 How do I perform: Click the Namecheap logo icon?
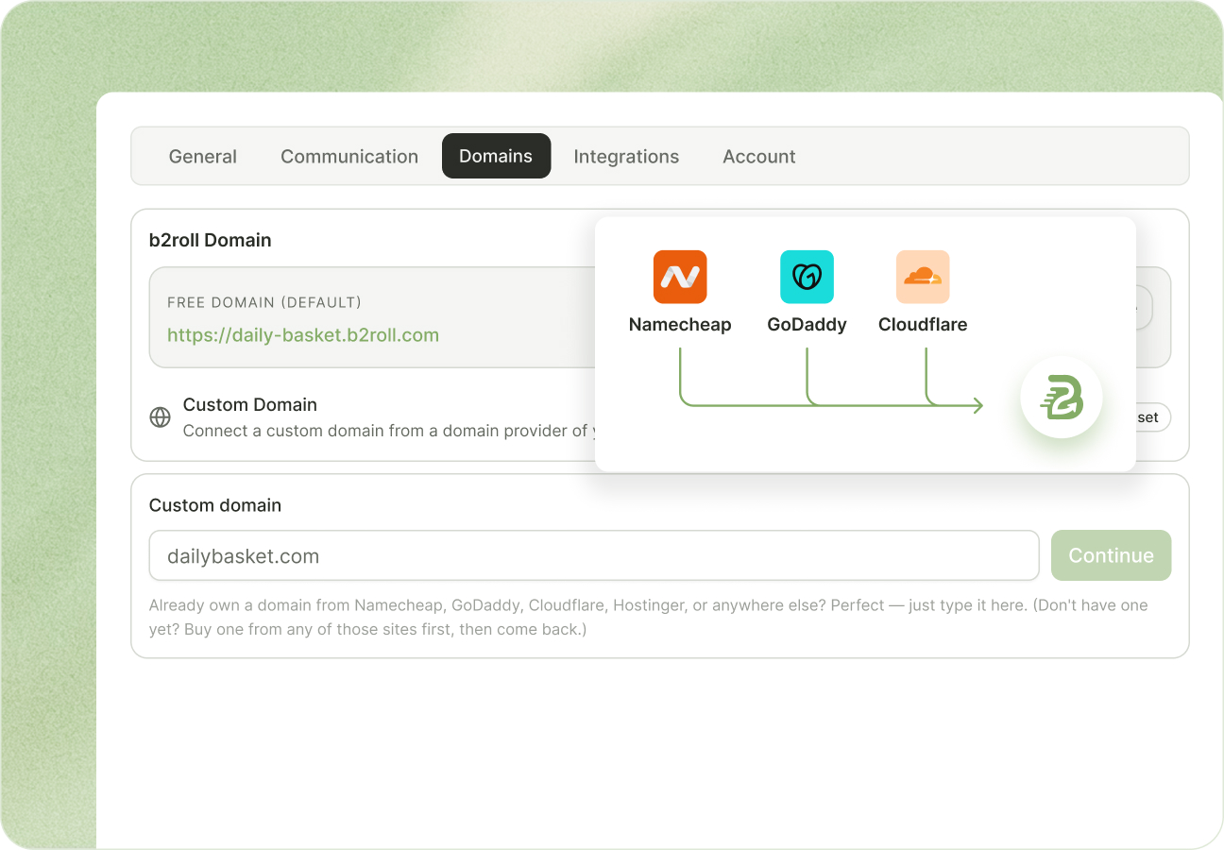pos(680,277)
